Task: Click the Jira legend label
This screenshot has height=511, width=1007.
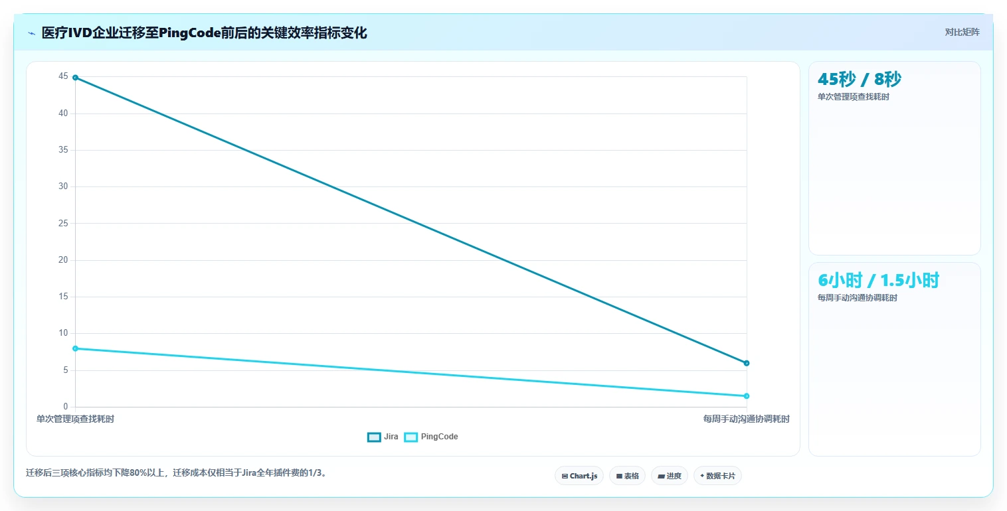Action: click(391, 437)
